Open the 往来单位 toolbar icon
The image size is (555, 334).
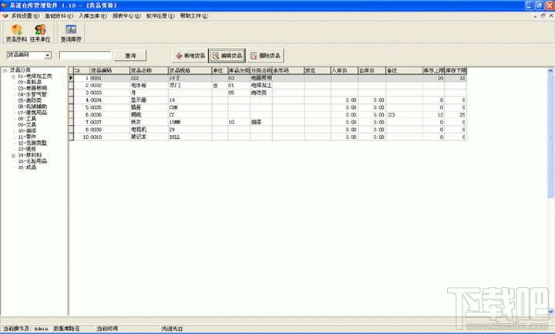click(x=40, y=33)
